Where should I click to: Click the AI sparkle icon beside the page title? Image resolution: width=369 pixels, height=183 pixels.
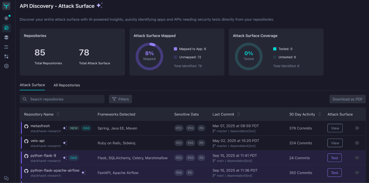[x=99, y=6]
